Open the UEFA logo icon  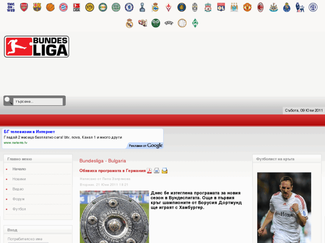(x=169, y=23)
